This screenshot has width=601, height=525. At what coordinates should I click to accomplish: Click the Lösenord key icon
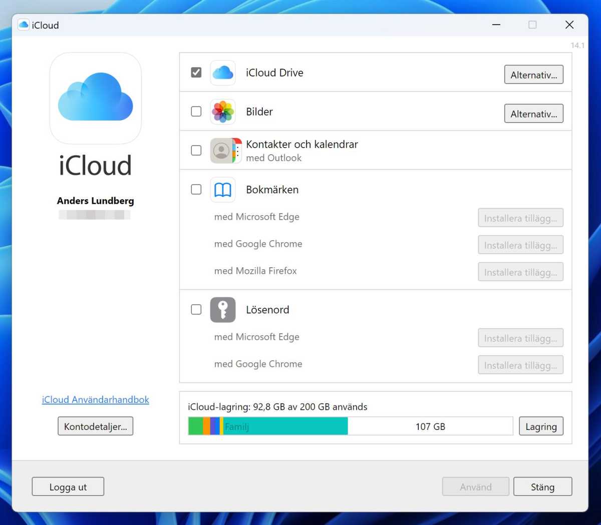(x=223, y=310)
